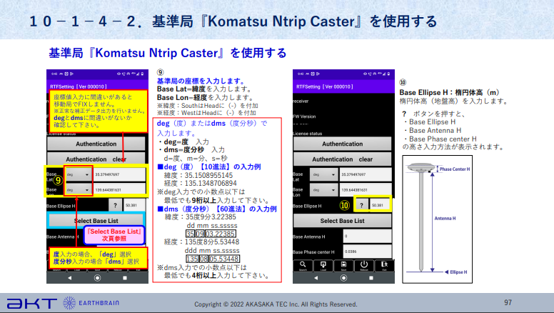
Task: Tap Authentication clear button on left phone
Action: pyautogui.click(x=96, y=159)
